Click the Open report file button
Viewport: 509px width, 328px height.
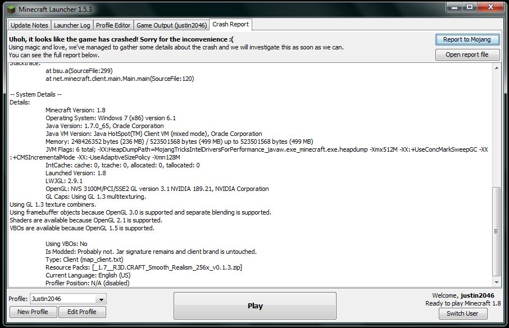point(467,54)
